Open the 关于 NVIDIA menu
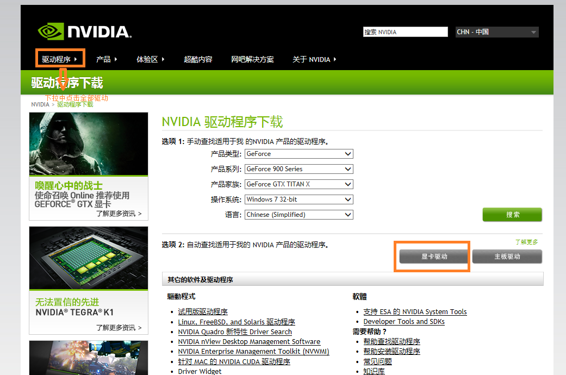566x375 pixels. coord(314,59)
